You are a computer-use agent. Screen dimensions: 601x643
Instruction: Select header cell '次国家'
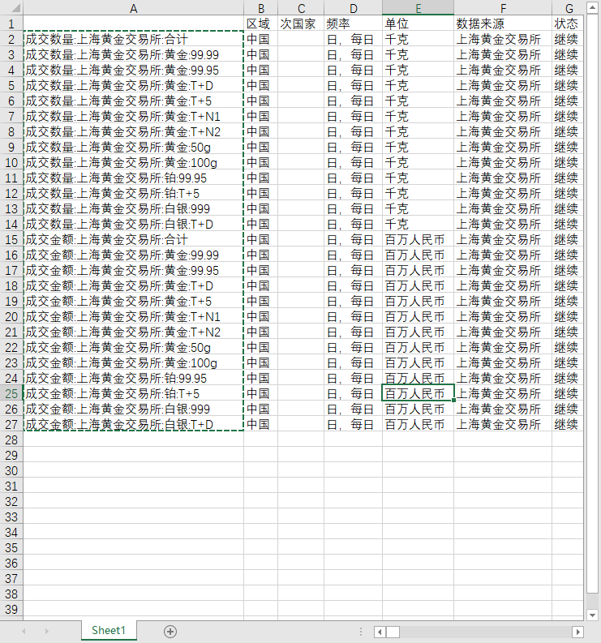pyautogui.click(x=301, y=24)
